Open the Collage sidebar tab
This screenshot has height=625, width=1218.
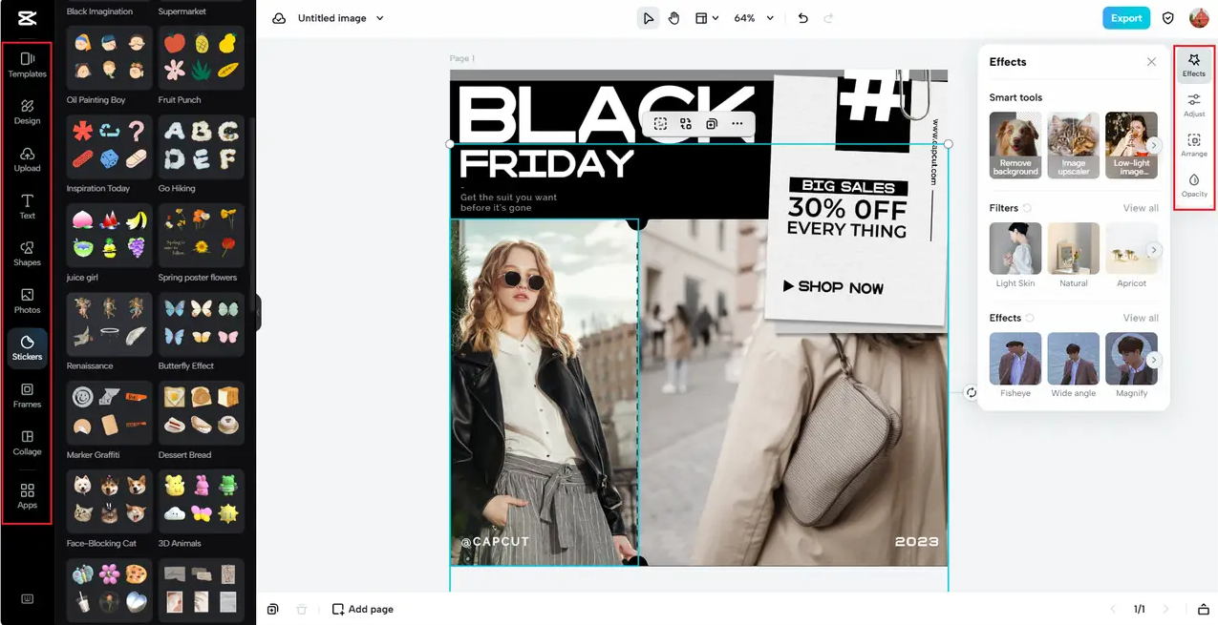point(27,443)
